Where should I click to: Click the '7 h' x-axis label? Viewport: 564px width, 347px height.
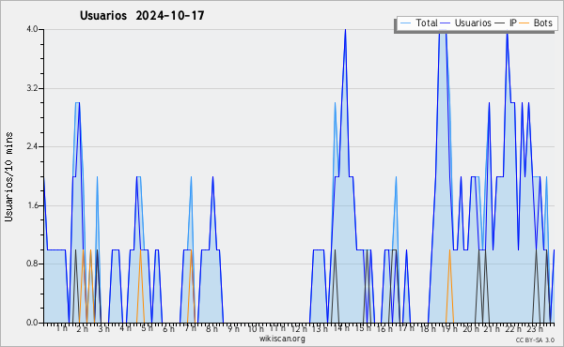[190, 328]
